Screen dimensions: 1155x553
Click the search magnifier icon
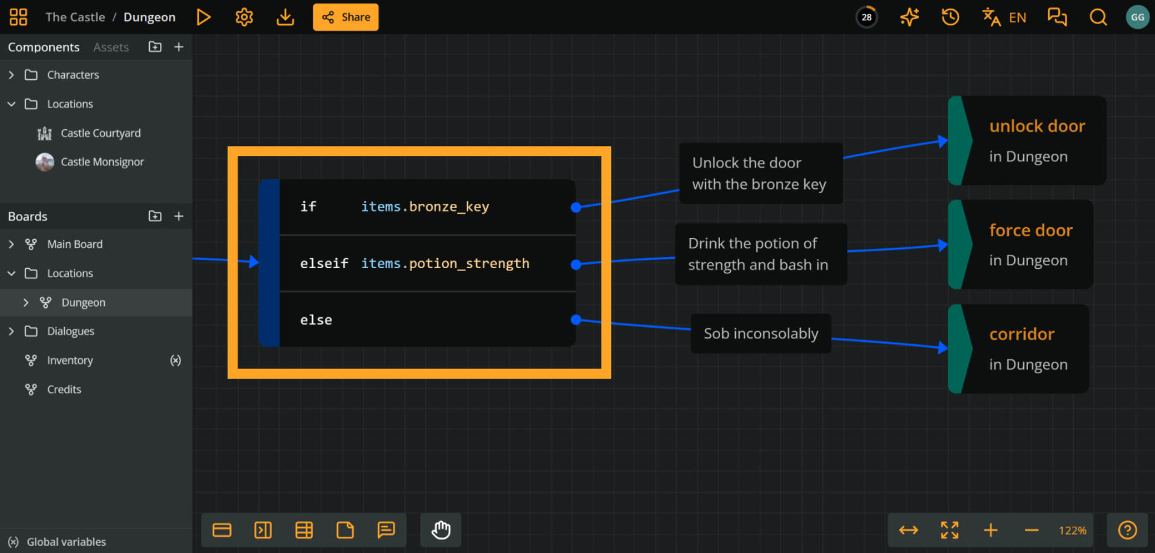click(x=1098, y=17)
